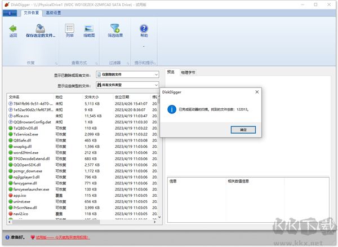338x247 pixels.
Task: Open the deleted-or-existing files dropdown
Action: (x=127, y=74)
